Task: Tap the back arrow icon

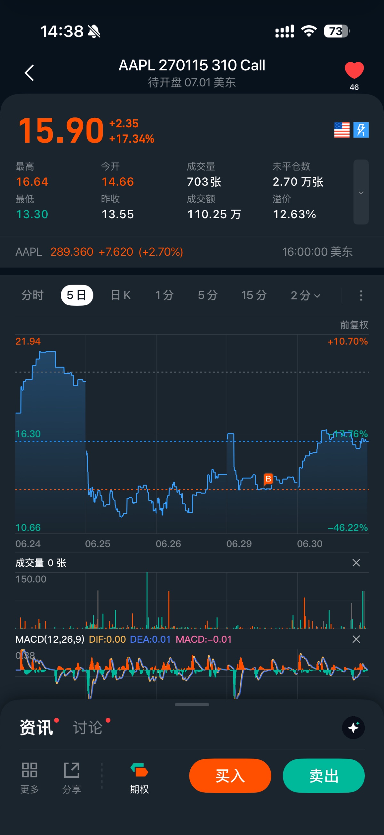Action: (x=29, y=73)
